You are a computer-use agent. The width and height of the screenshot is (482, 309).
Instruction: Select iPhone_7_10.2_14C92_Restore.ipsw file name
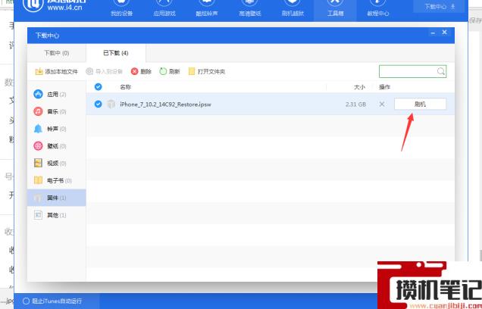tap(165, 105)
